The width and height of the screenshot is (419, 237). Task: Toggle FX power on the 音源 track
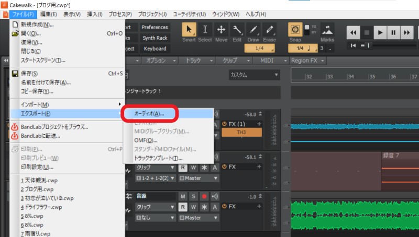coord(224,206)
